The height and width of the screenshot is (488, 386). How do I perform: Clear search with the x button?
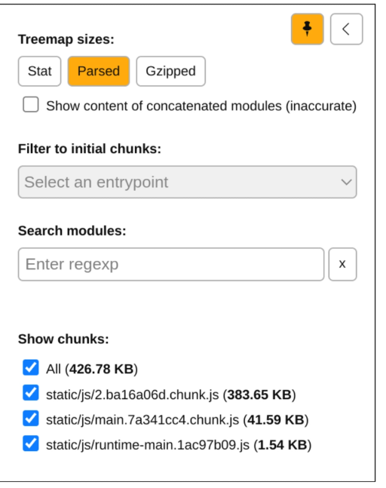(342, 264)
